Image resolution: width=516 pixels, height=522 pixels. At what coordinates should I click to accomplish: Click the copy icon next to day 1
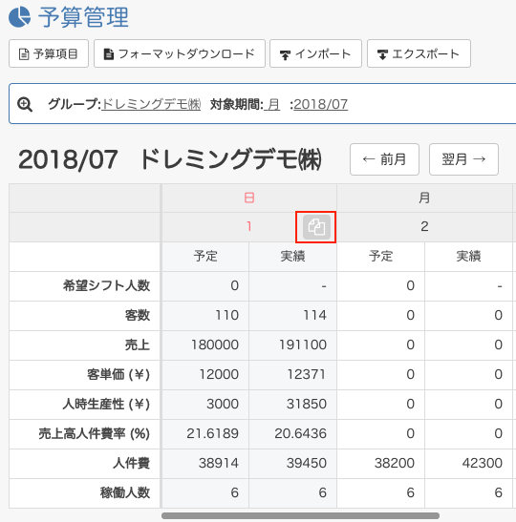coord(316,227)
